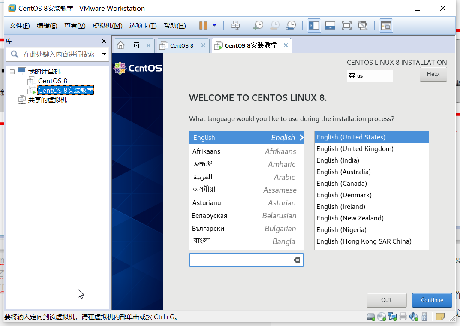Select the CentOS 8 tree item
Image resolution: width=460 pixels, height=326 pixels.
52,81
